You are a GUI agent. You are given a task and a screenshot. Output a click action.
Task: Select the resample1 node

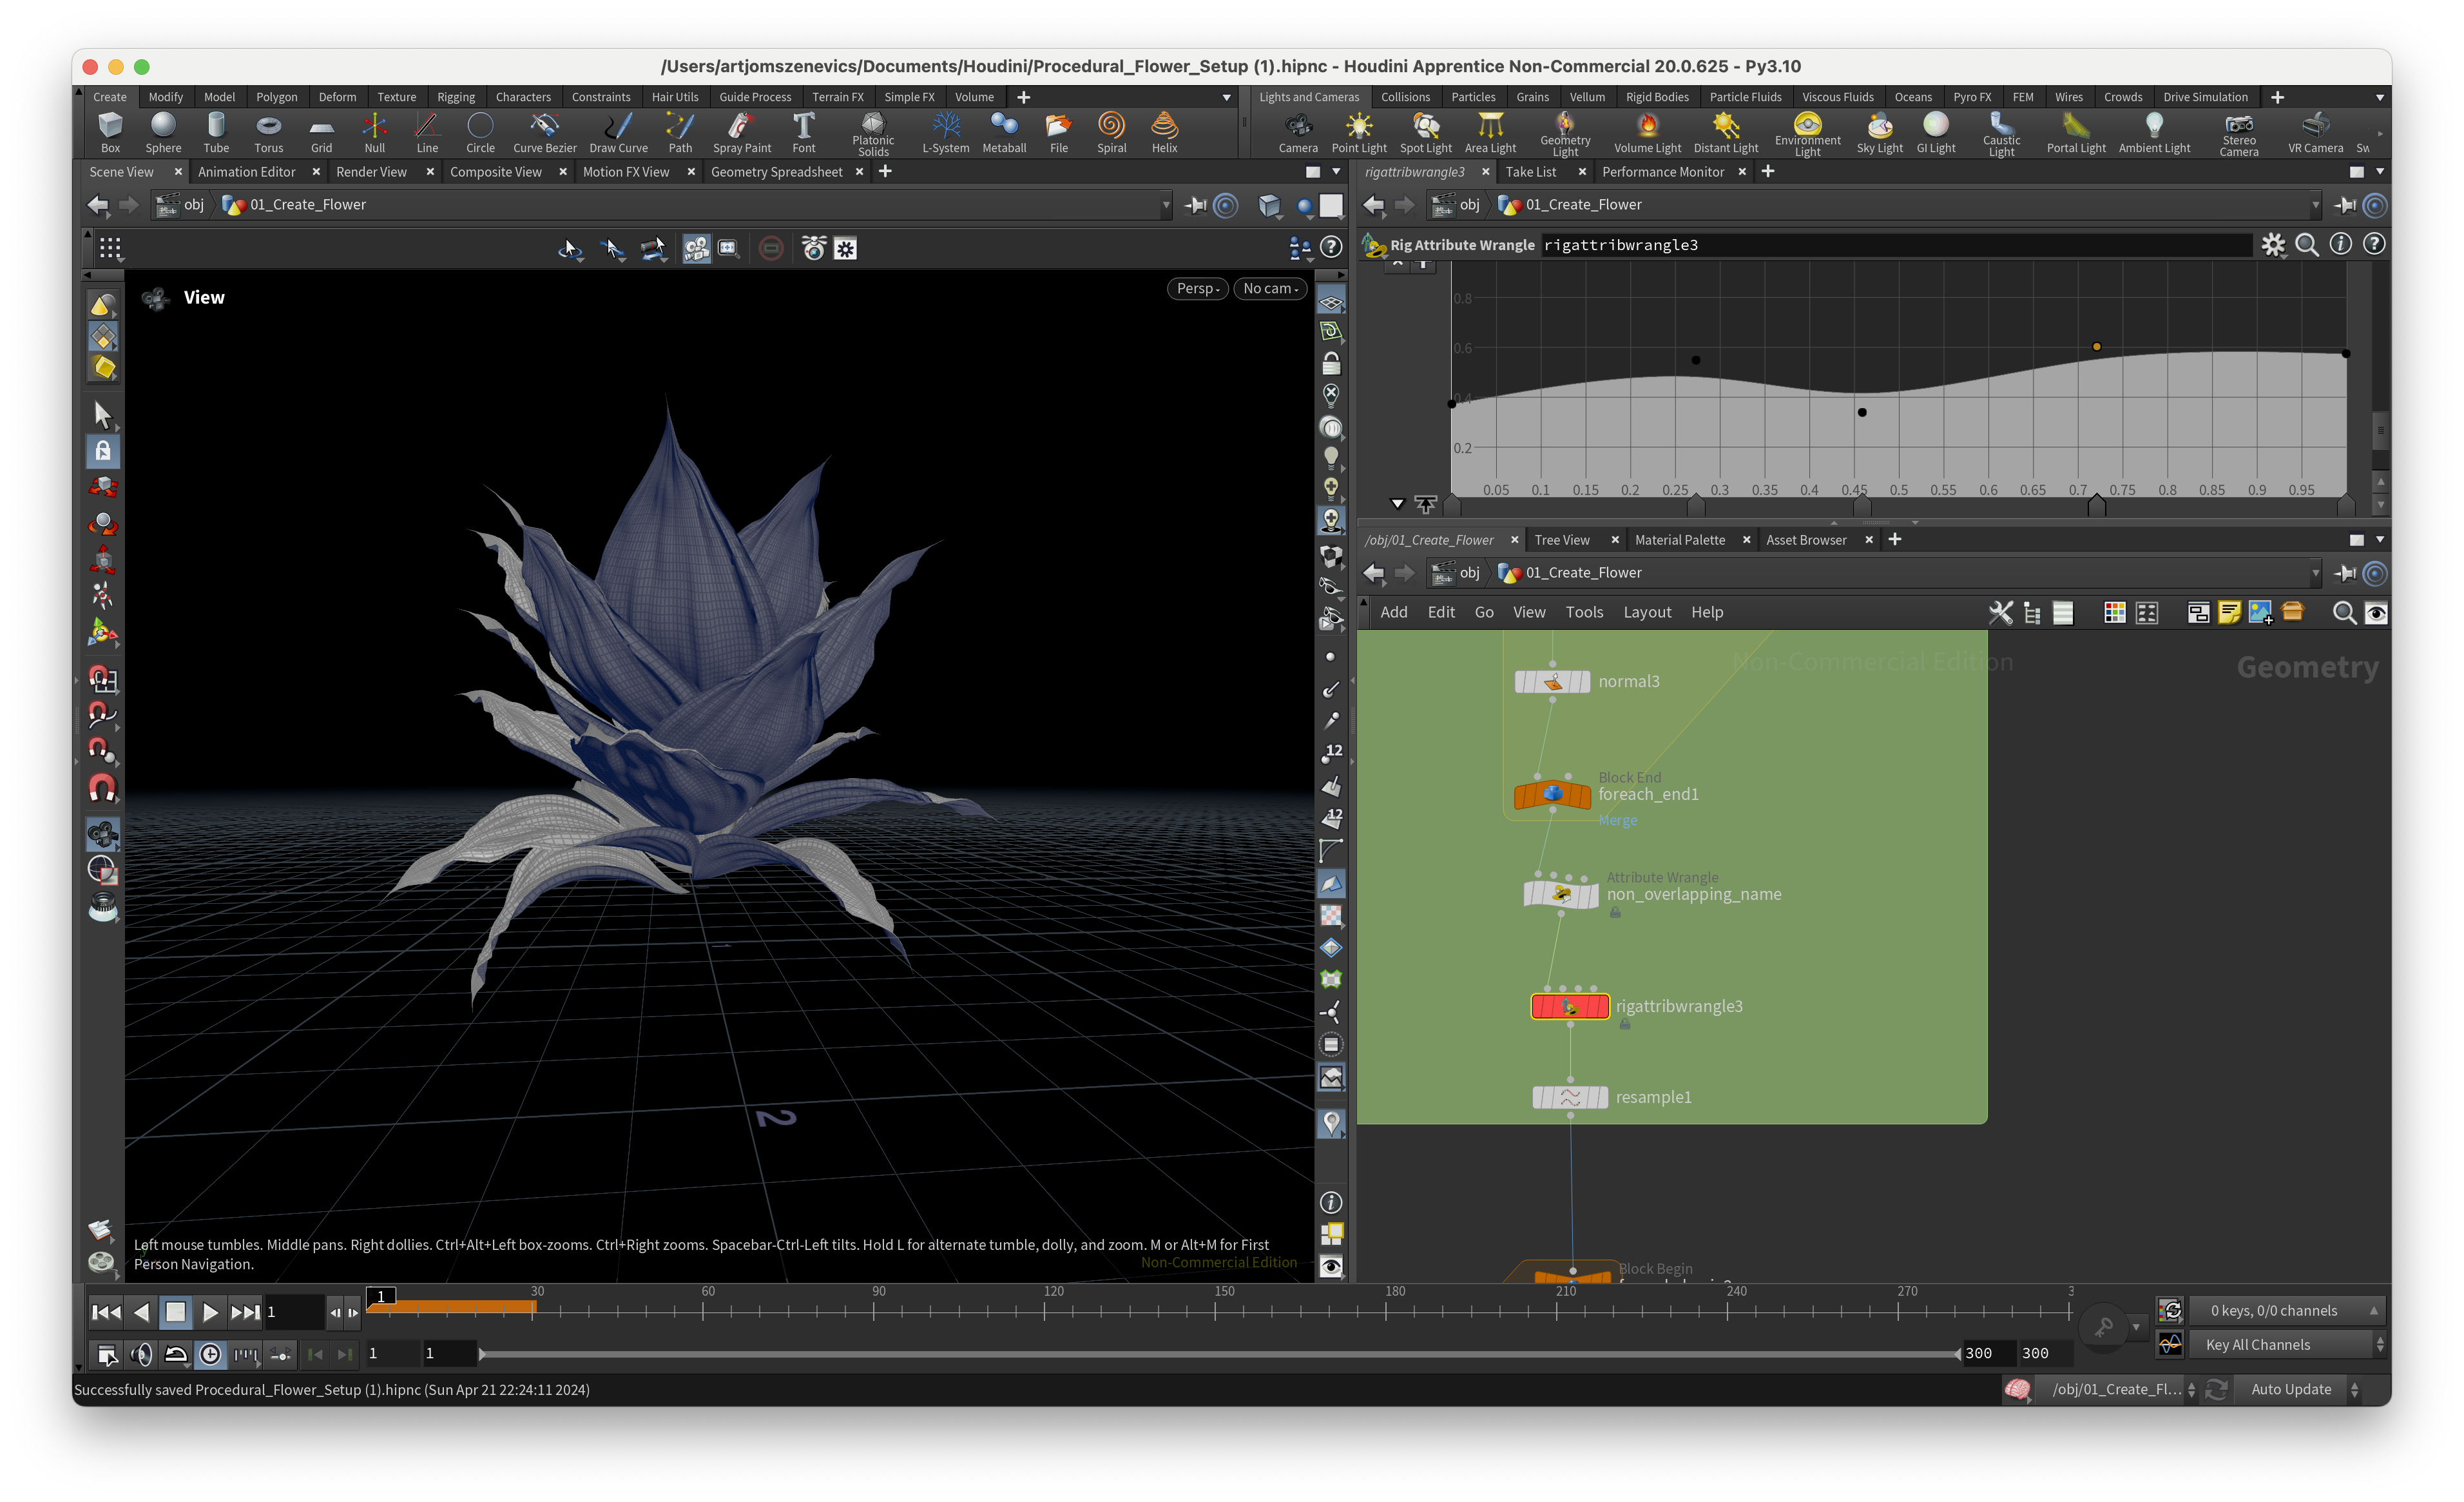tap(1570, 1098)
